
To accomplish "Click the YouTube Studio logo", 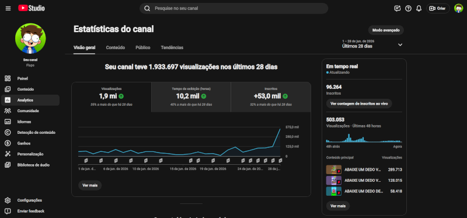I will 32,8.
